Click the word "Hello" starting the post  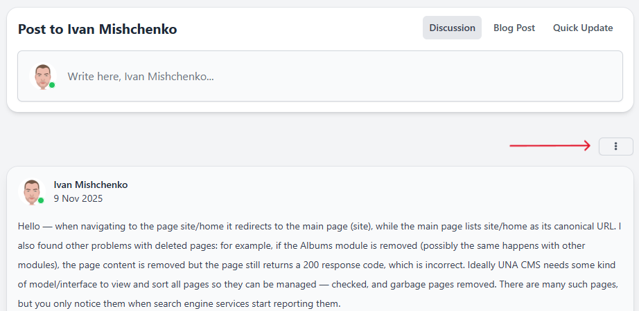[x=32, y=226]
